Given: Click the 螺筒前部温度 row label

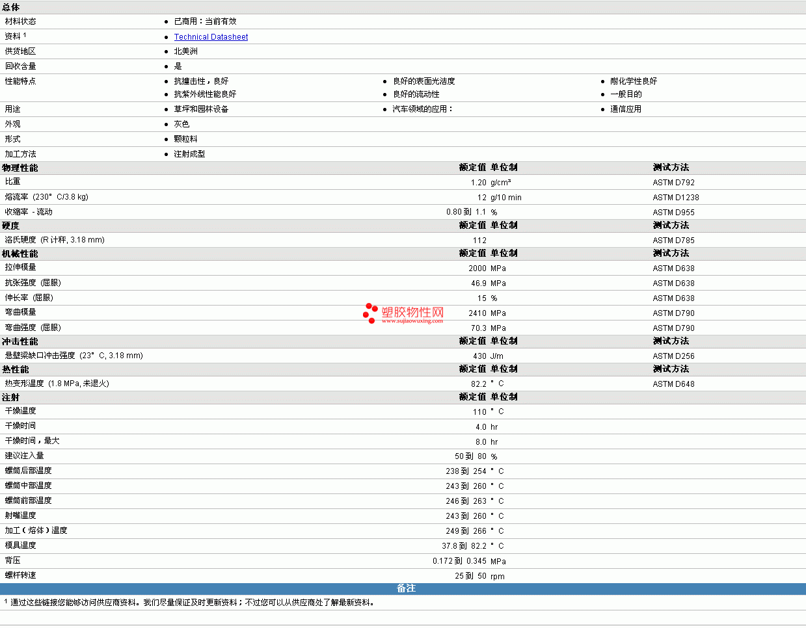Looking at the screenshot, I should point(29,501).
